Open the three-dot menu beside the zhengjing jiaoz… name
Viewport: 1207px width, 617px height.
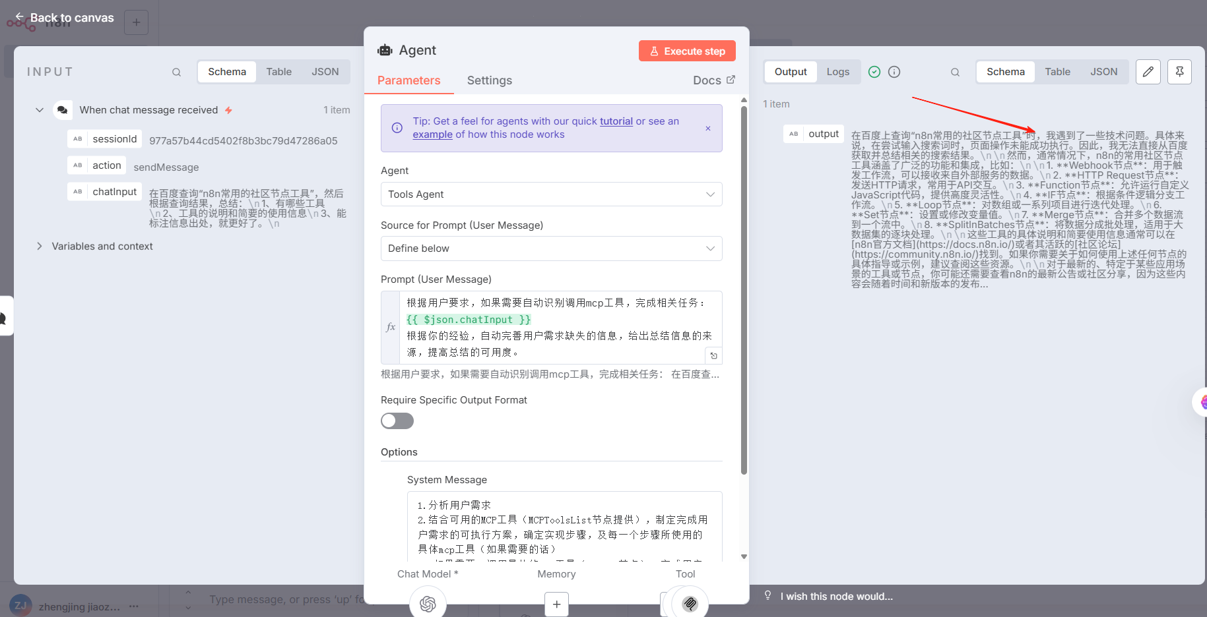(134, 606)
